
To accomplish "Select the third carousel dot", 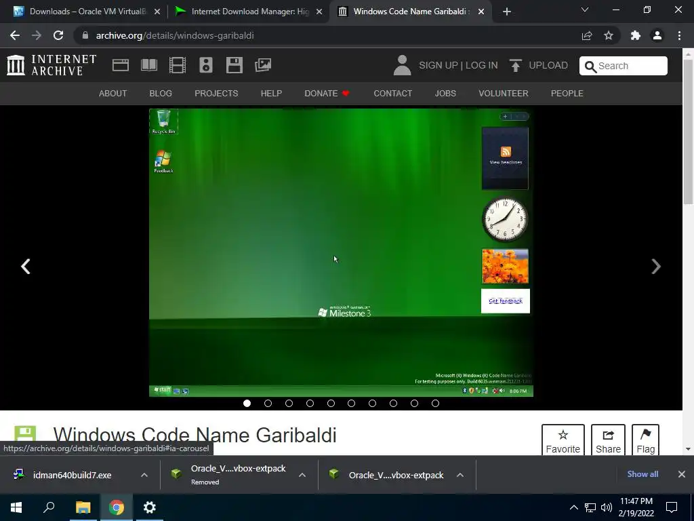I will (x=289, y=403).
